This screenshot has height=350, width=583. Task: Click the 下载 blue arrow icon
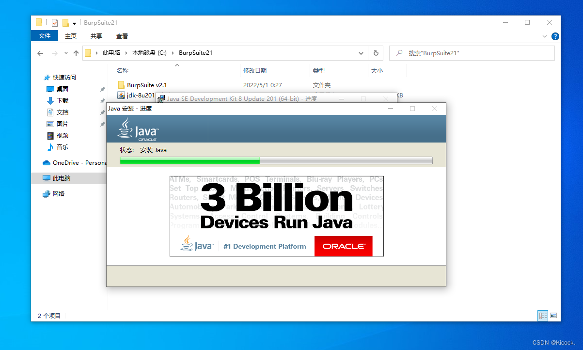[50, 101]
